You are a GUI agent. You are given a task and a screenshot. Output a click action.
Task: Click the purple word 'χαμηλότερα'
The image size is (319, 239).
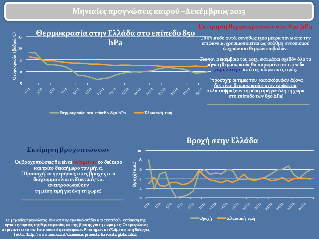click(x=228, y=70)
